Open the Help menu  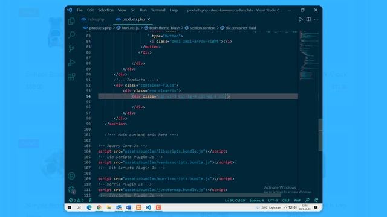pyautogui.click(x=174, y=10)
